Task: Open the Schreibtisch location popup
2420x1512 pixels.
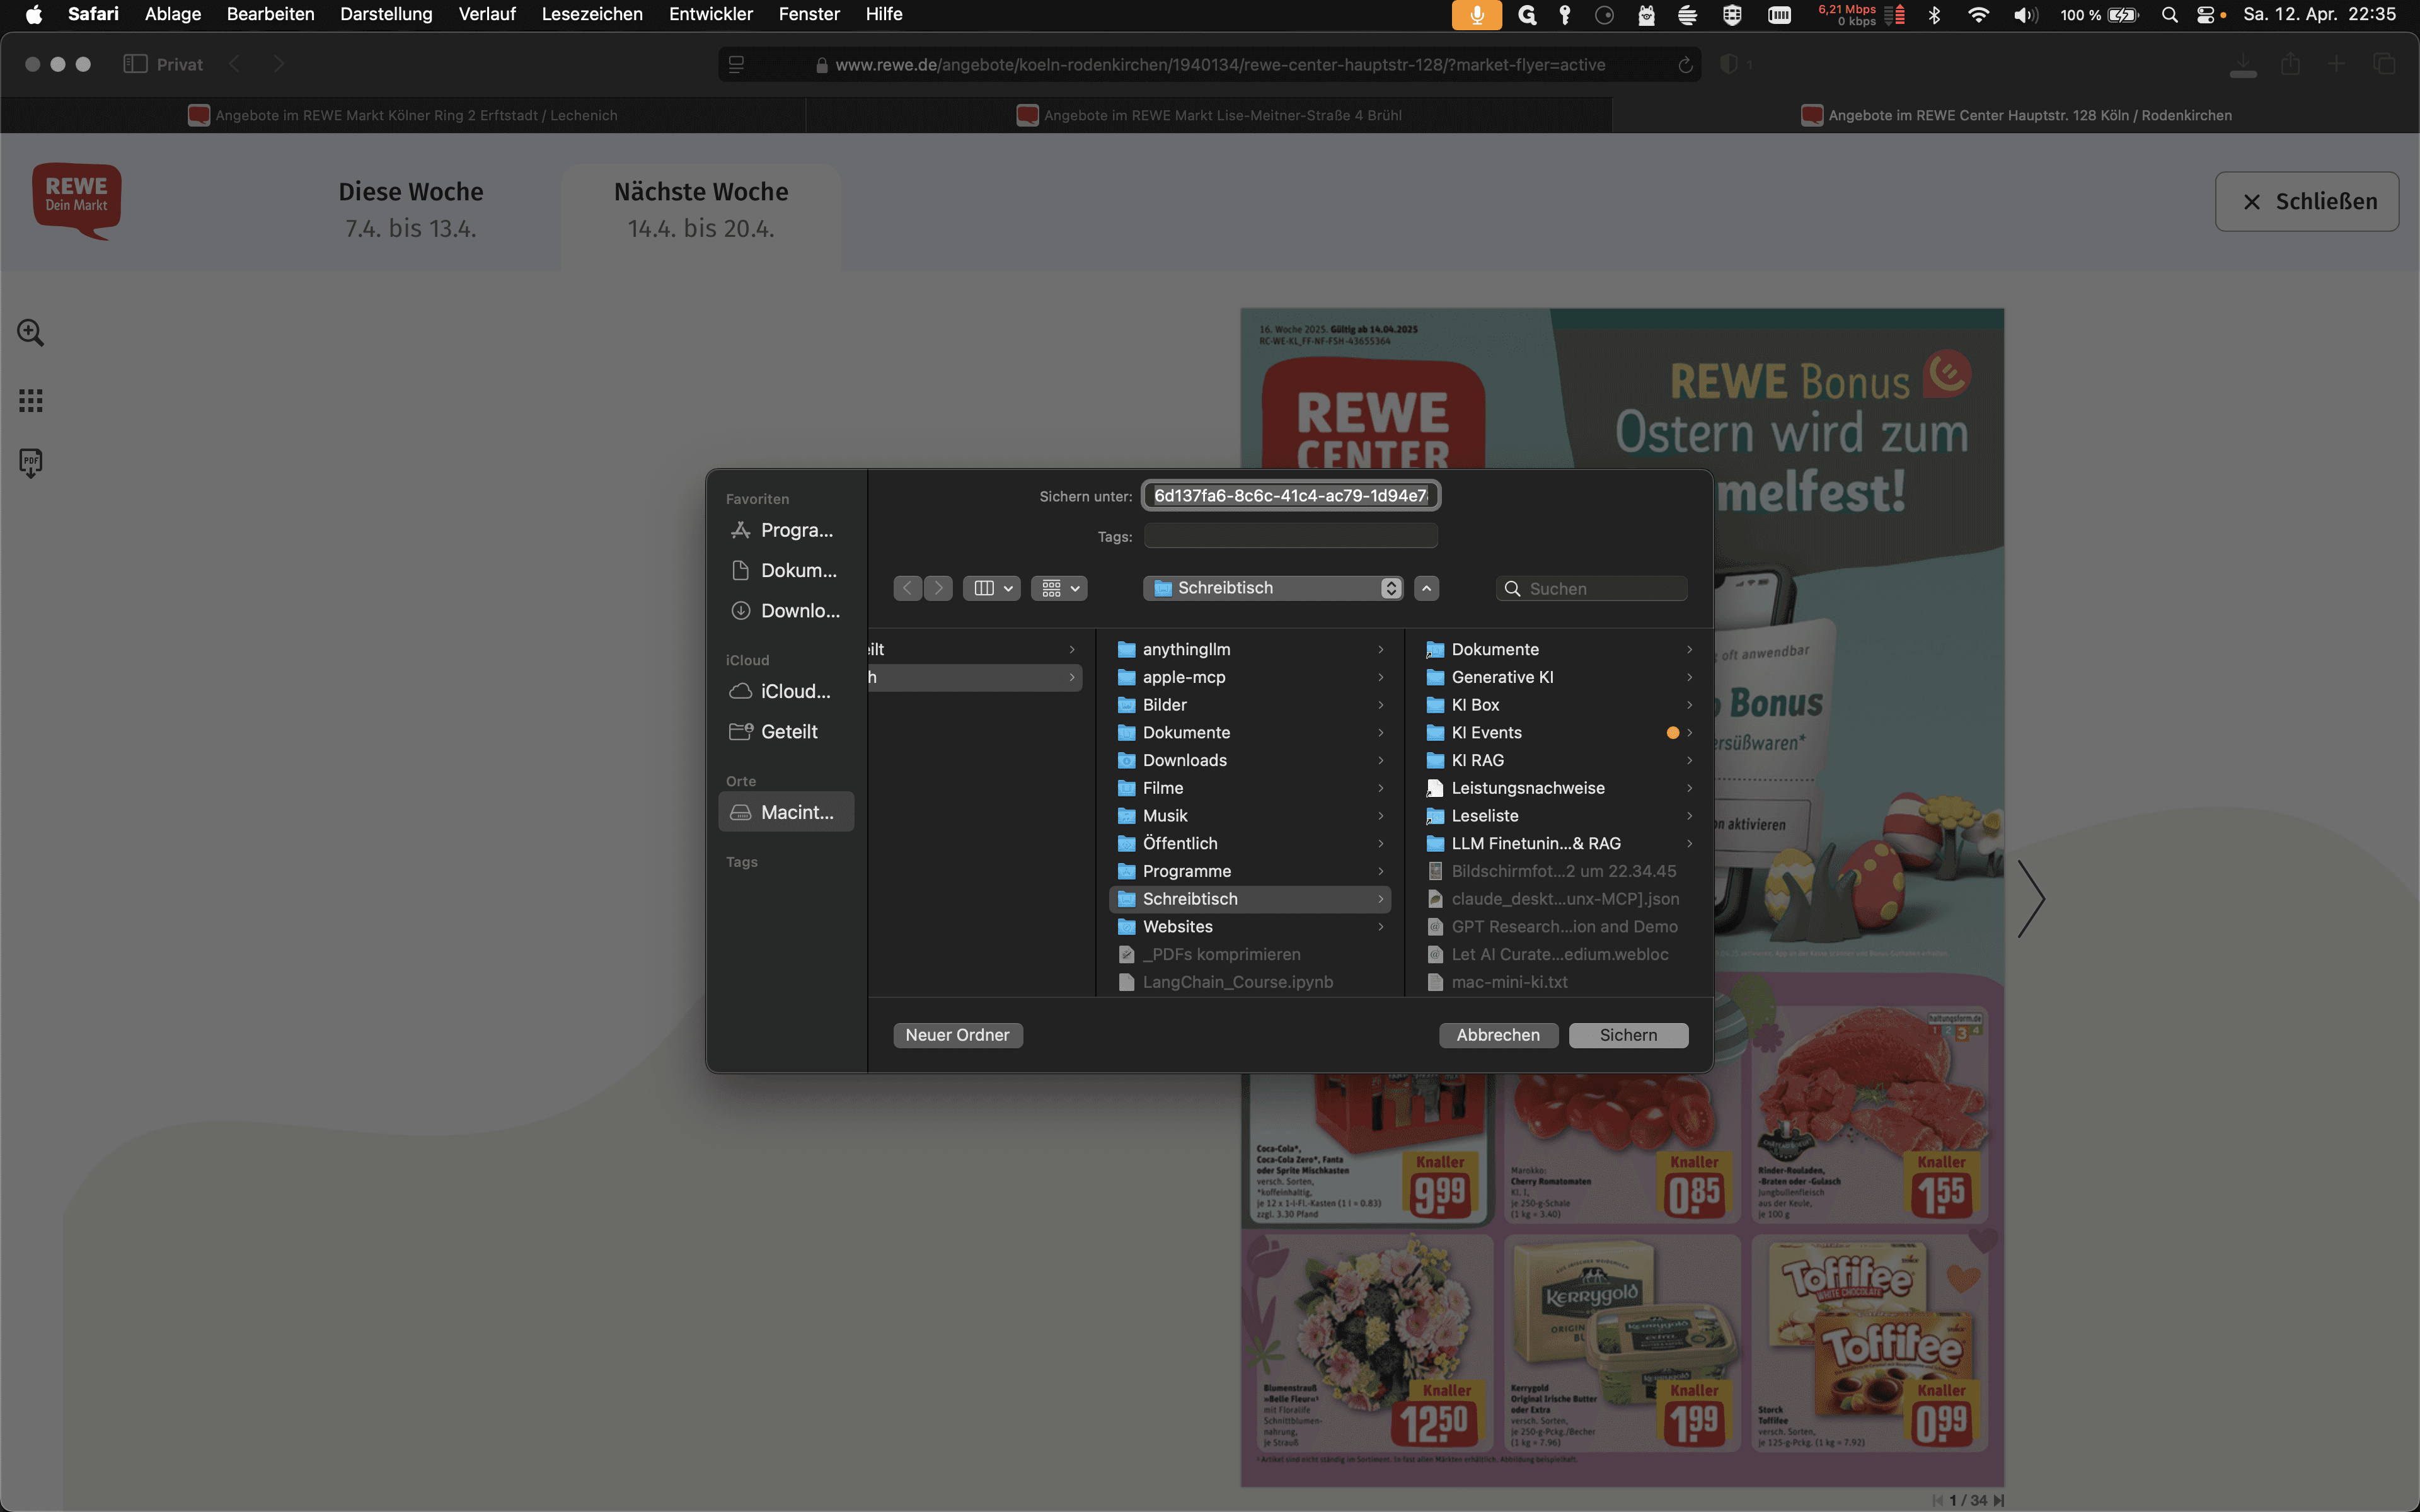Action: pos(1273,588)
